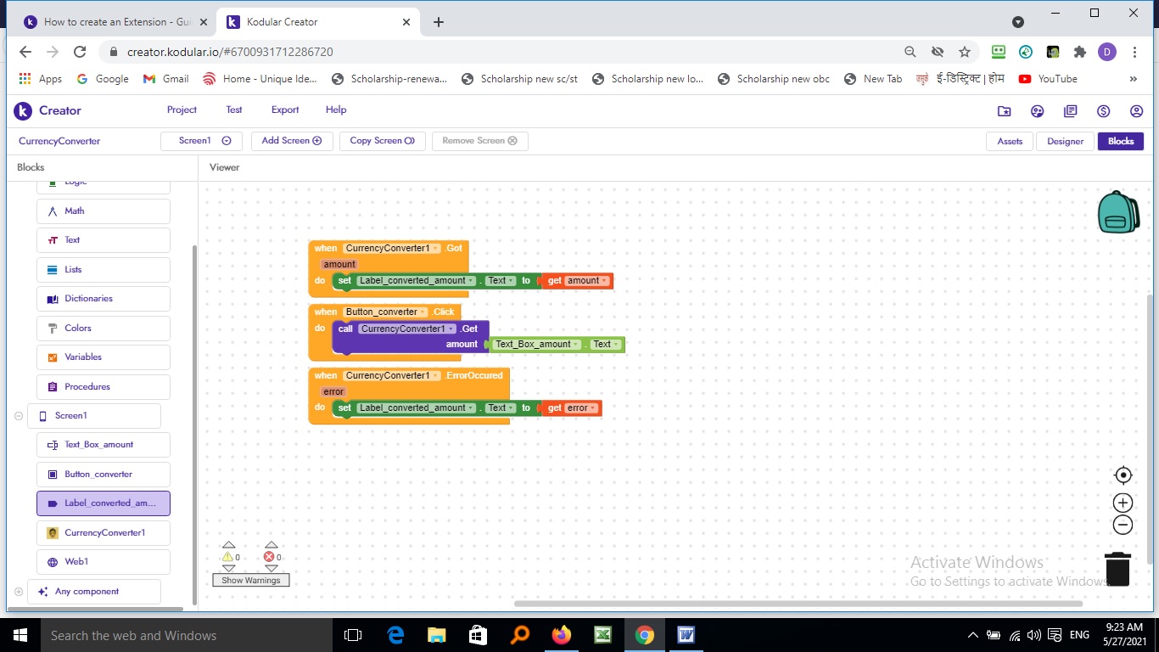
Task: Click the Add Screen button
Action: click(291, 141)
